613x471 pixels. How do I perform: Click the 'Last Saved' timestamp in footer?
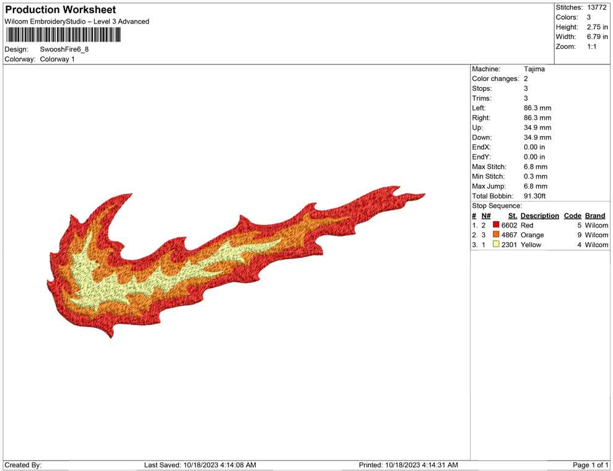coord(200,465)
